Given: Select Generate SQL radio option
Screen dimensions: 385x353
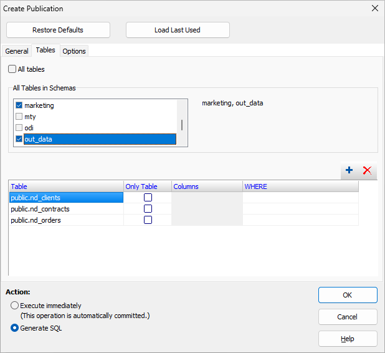Looking at the screenshot, I should click(14, 328).
